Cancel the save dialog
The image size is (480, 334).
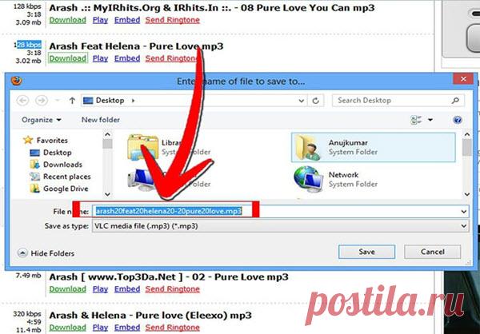pyautogui.click(x=433, y=252)
